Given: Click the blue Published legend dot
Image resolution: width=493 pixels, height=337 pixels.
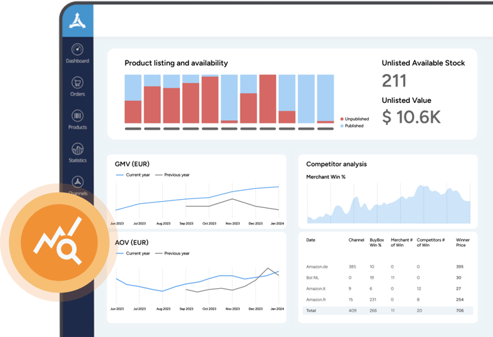Looking at the screenshot, I should [x=342, y=126].
